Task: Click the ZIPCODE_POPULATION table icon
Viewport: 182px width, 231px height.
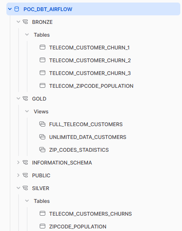Action: coord(43,226)
